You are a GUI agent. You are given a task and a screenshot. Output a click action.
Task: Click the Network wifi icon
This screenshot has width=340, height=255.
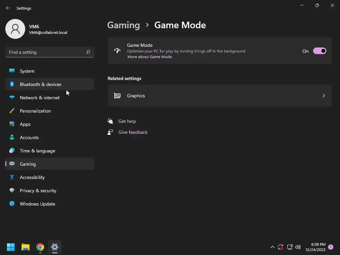12,97
